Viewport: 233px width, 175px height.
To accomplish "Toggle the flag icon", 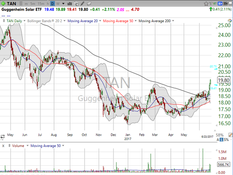I will coord(211,3).
